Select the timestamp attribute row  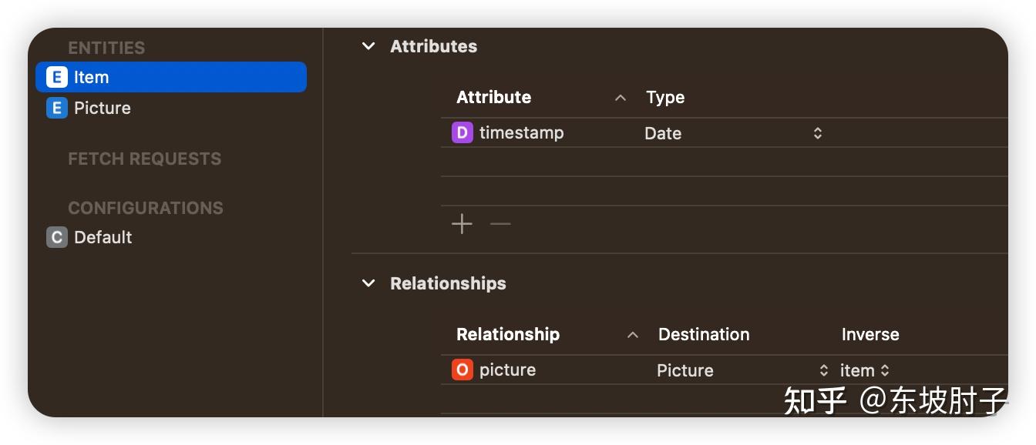tap(724, 132)
